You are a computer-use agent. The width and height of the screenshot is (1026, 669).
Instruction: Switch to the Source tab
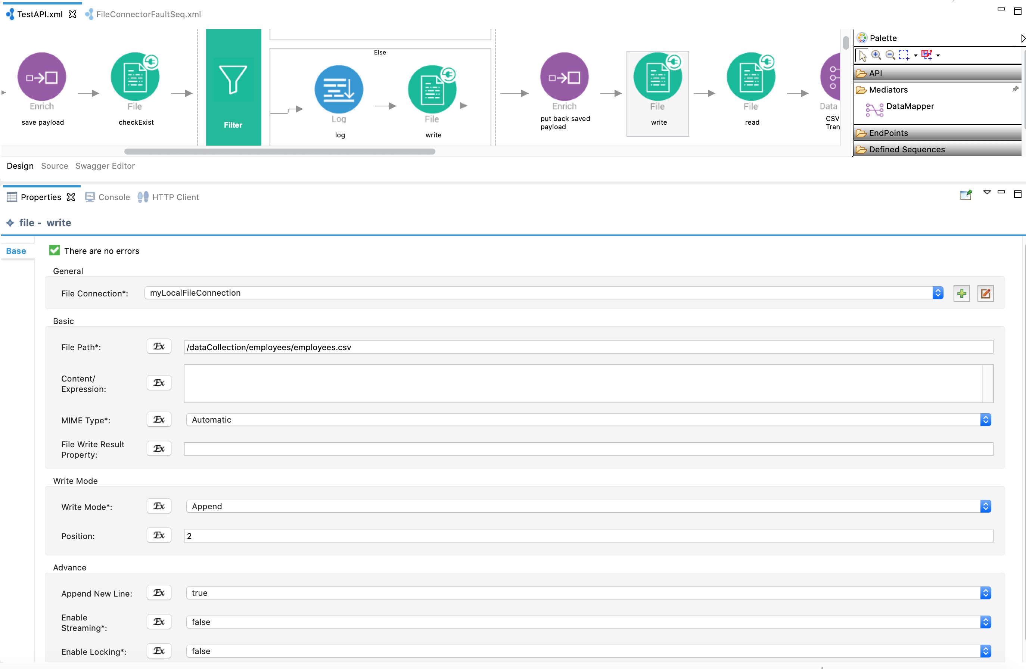point(54,166)
